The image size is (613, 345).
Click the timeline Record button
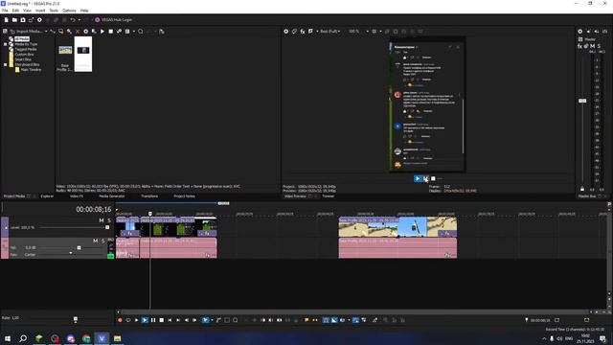(120, 320)
